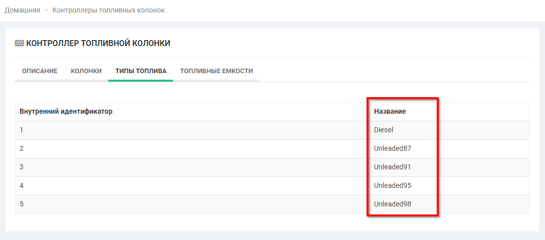Click the Название column header
The width and height of the screenshot is (545, 240).
(x=390, y=111)
